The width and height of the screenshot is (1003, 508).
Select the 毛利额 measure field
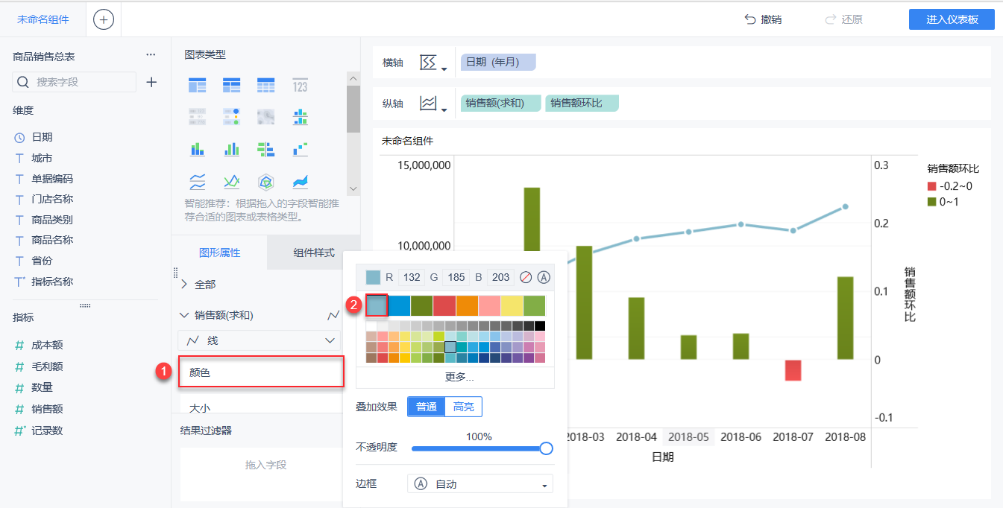coord(47,366)
